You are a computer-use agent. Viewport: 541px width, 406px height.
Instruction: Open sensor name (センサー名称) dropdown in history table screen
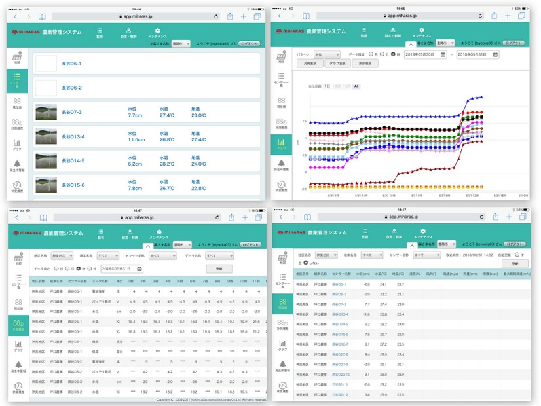[x=162, y=256]
